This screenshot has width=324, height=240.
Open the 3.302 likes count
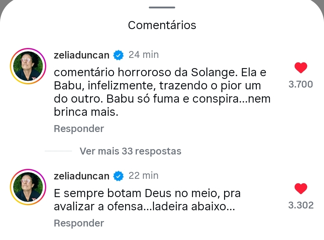(x=301, y=205)
